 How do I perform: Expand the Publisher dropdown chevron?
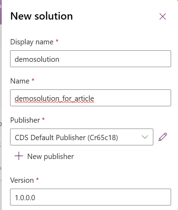(145, 137)
